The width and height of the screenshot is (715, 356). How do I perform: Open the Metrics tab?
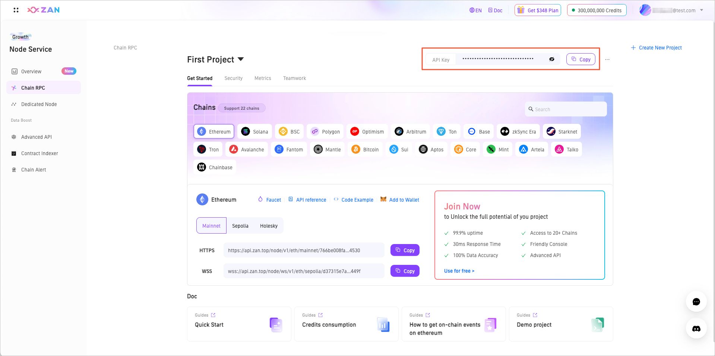coord(263,78)
